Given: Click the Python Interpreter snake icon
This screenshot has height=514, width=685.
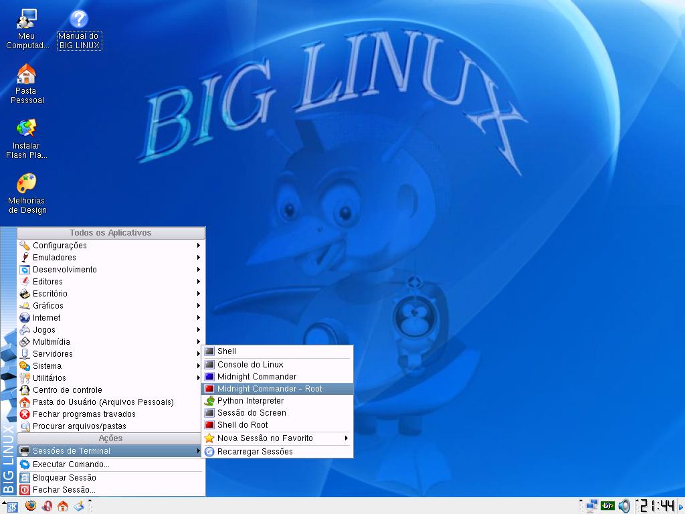Looking at the screenshot, I should (x=209, y=401).
